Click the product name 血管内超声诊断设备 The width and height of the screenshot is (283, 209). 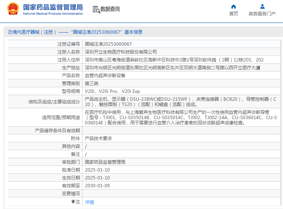[105, 75]
